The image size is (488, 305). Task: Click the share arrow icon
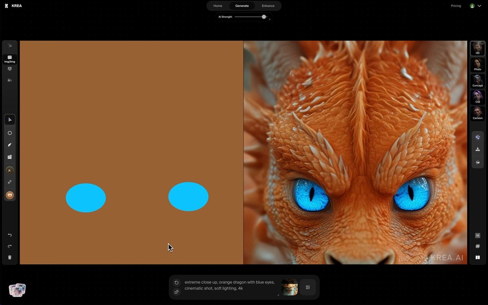[x=477, y=162]
